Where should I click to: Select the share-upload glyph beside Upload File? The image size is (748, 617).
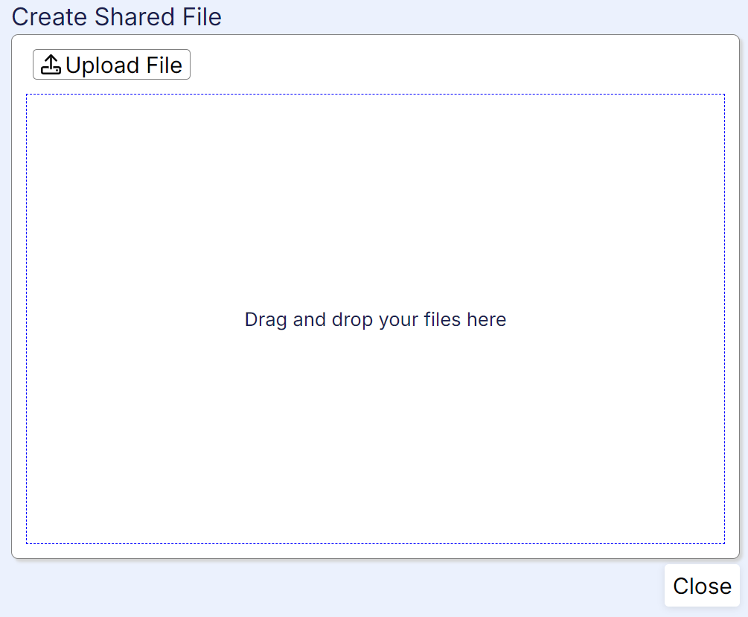[51, 65]
